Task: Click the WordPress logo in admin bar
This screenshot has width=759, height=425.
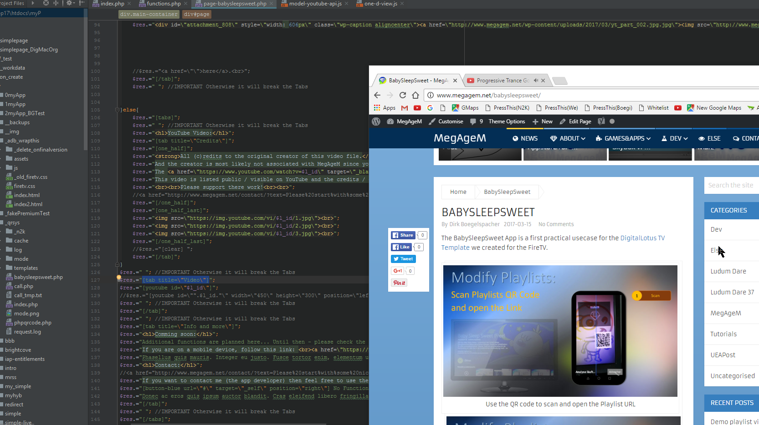Action: (376, 121)
